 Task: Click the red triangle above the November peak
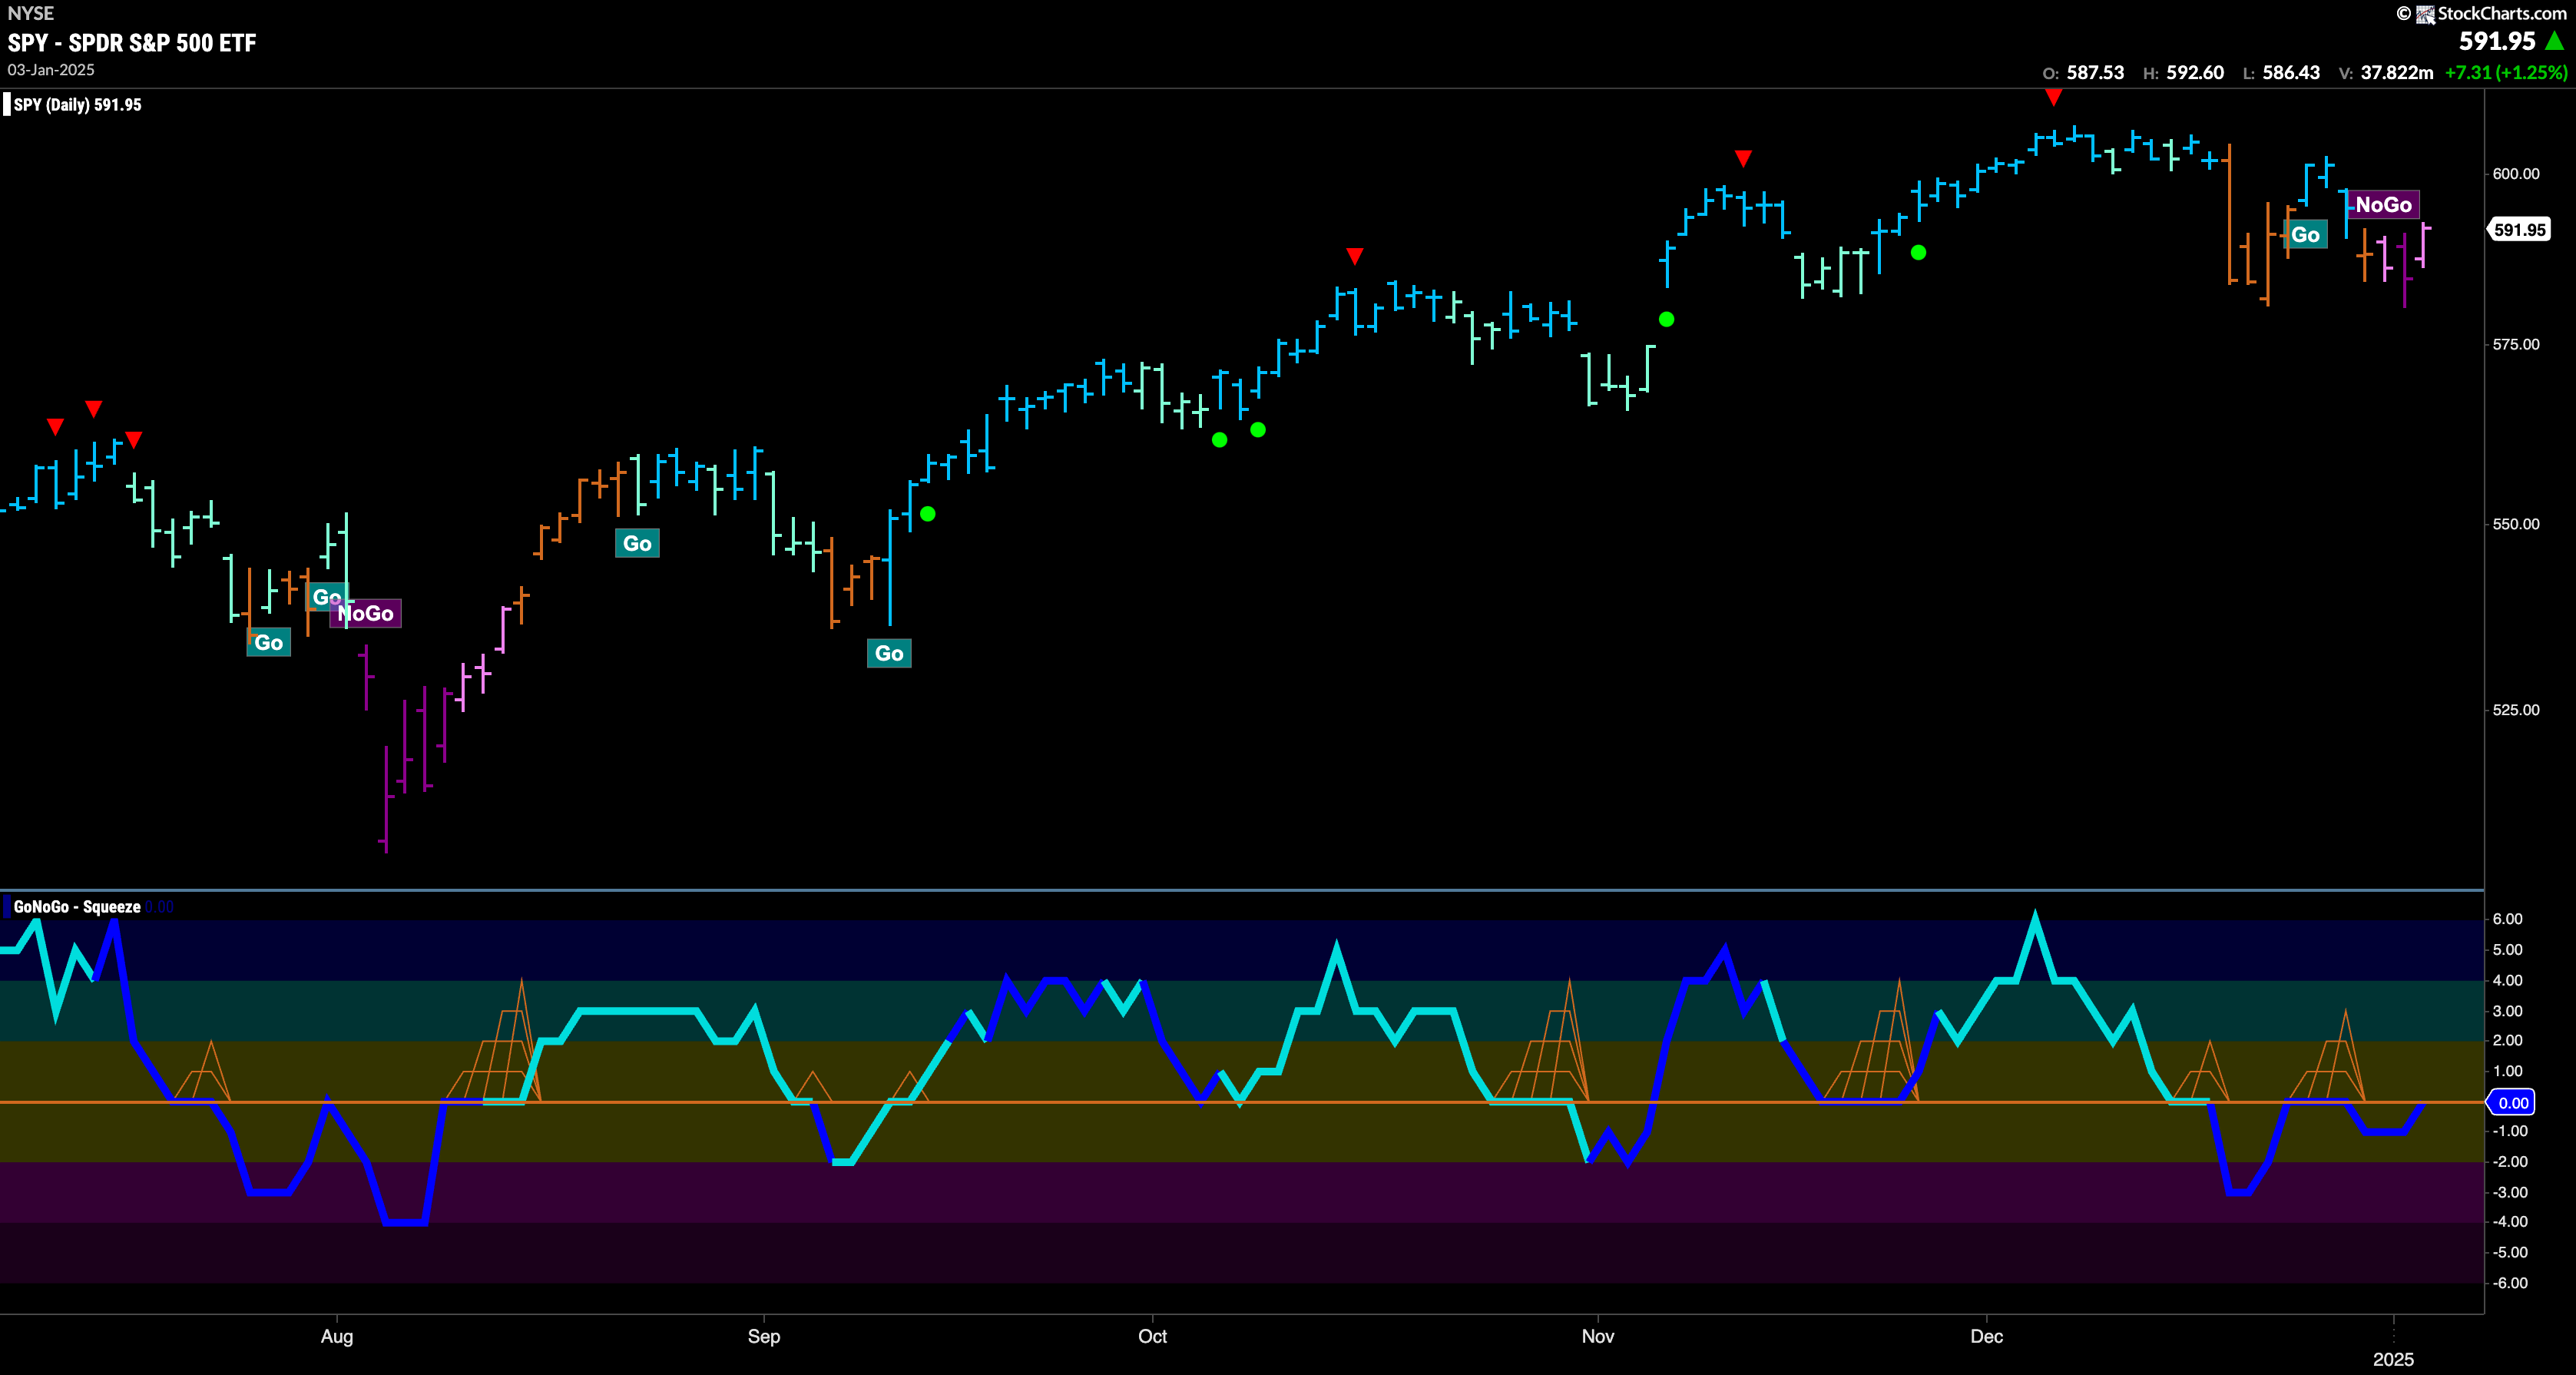point(1743,159)
